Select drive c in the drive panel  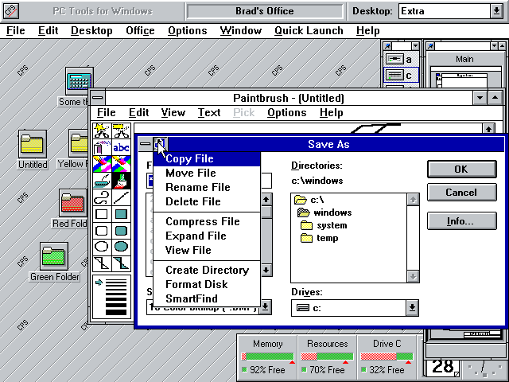pyautogui.click(x=401, y=76)
